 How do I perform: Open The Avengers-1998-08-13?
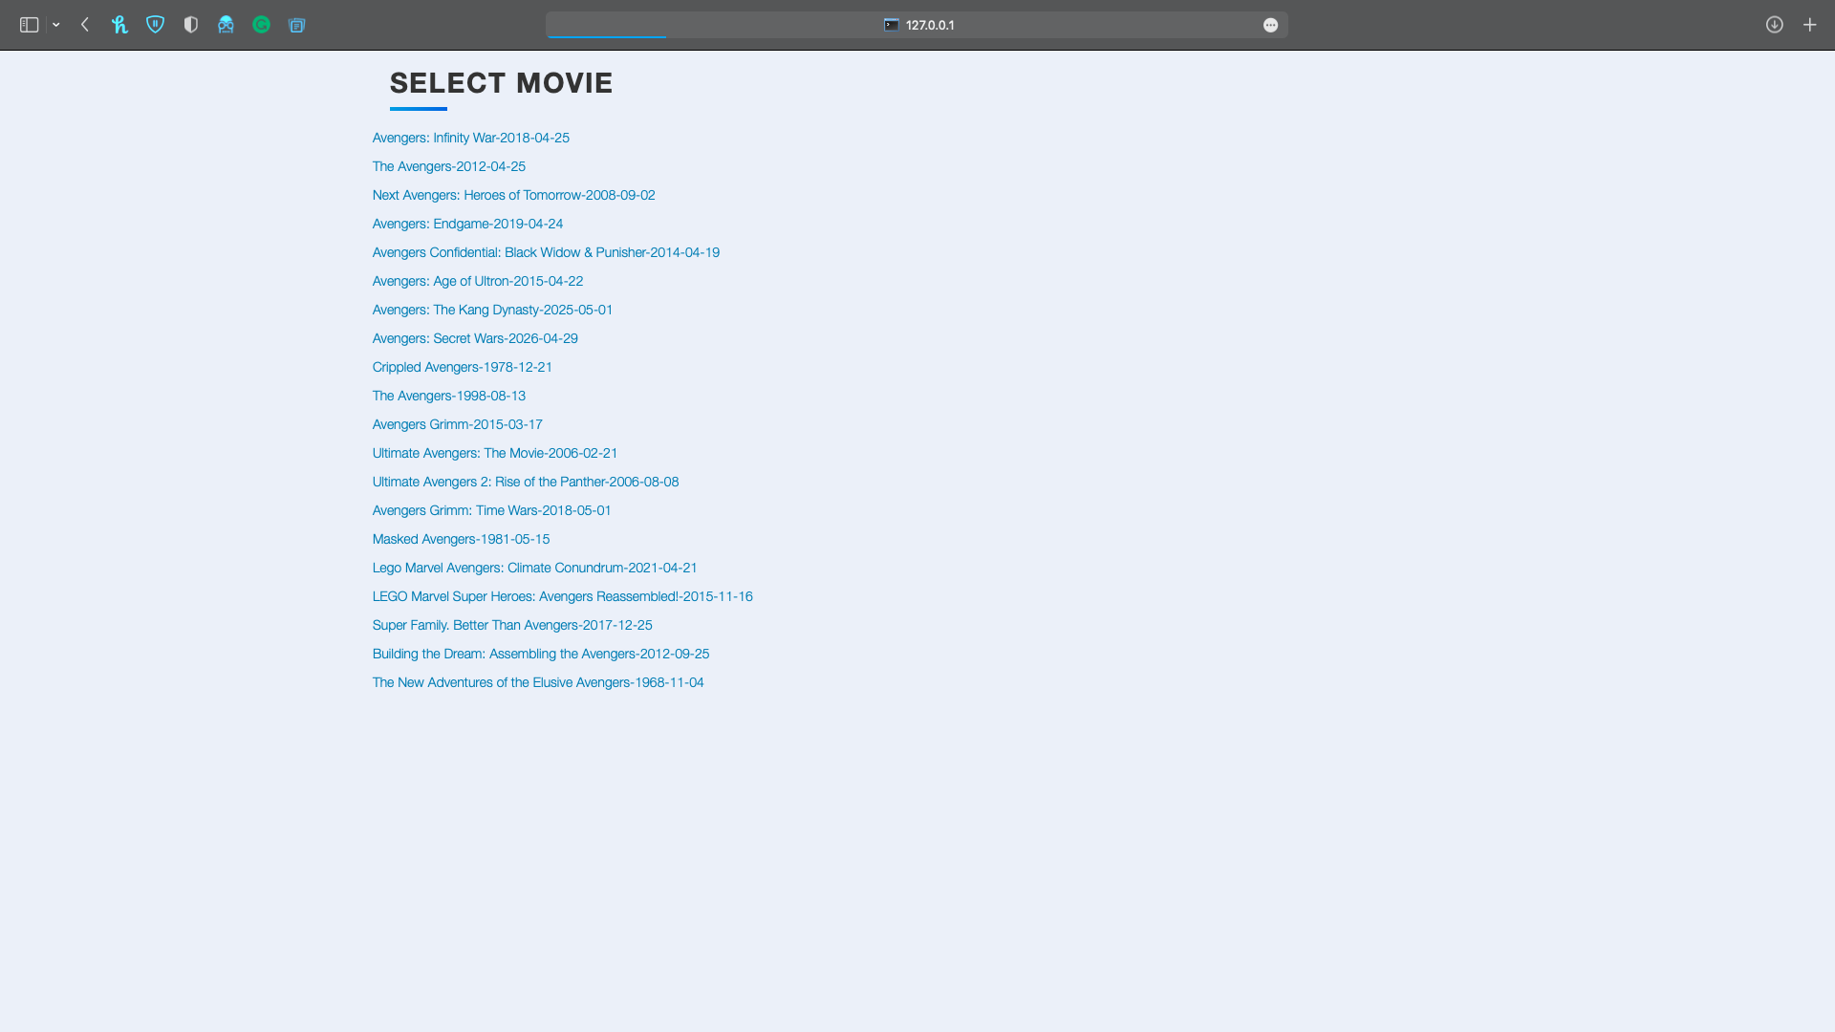[448, 396]
